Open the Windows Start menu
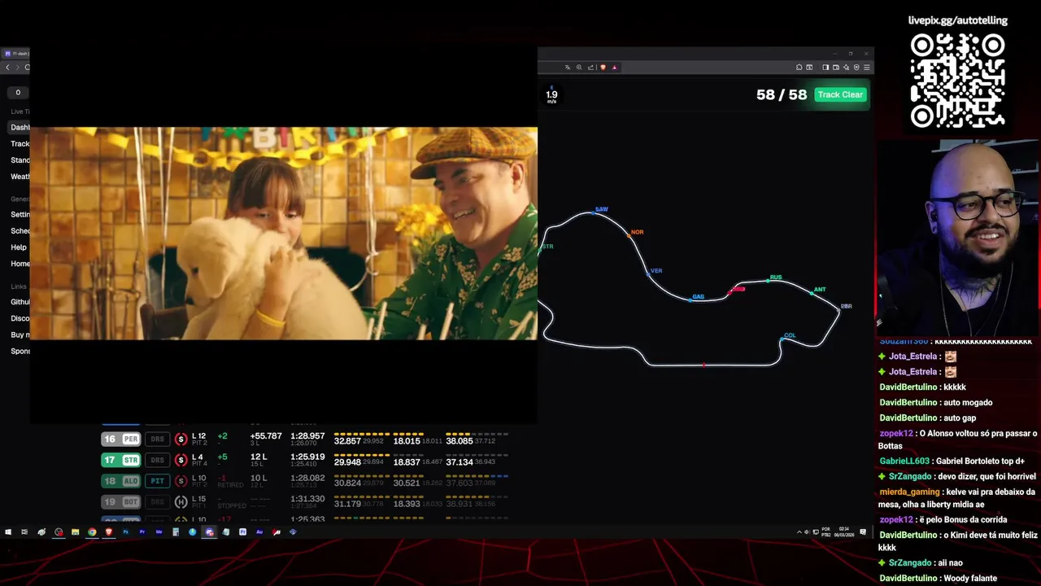 point(8,532)
